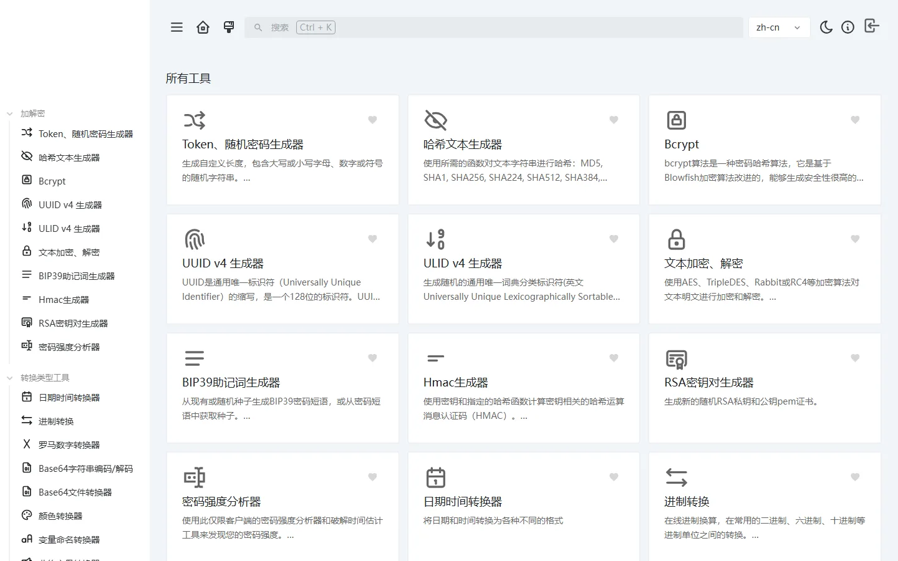Click certificate icon on RSA密钥对生成器 card
This screenshot has width=898, height=561.
(x=677, y=359)
